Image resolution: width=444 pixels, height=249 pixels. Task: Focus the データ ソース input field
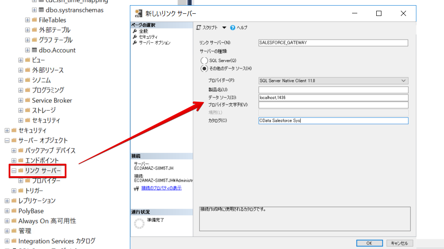333,97
